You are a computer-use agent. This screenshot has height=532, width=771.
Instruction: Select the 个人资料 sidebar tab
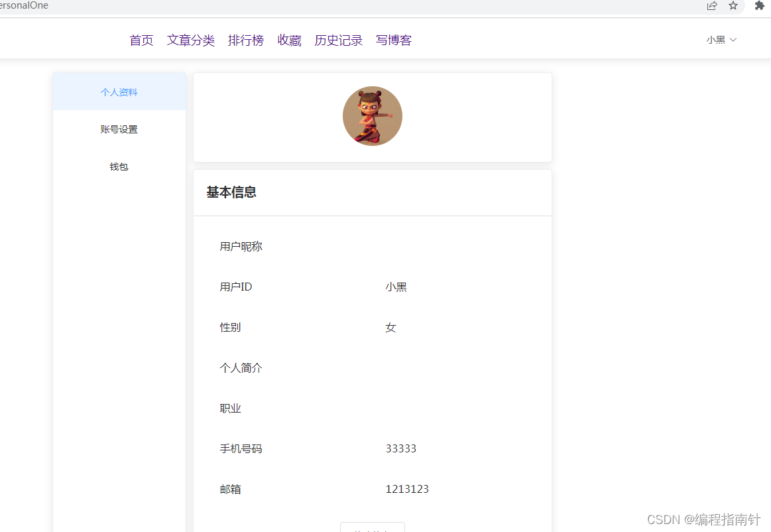click(x=119, y=92)
